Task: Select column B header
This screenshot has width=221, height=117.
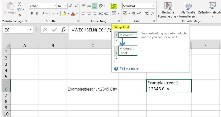Action: click(53, 45)
